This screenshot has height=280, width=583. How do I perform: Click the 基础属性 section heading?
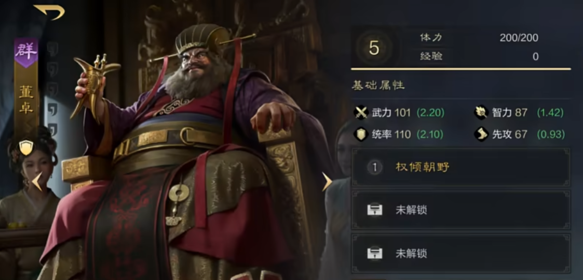click(x=378, y=85)
